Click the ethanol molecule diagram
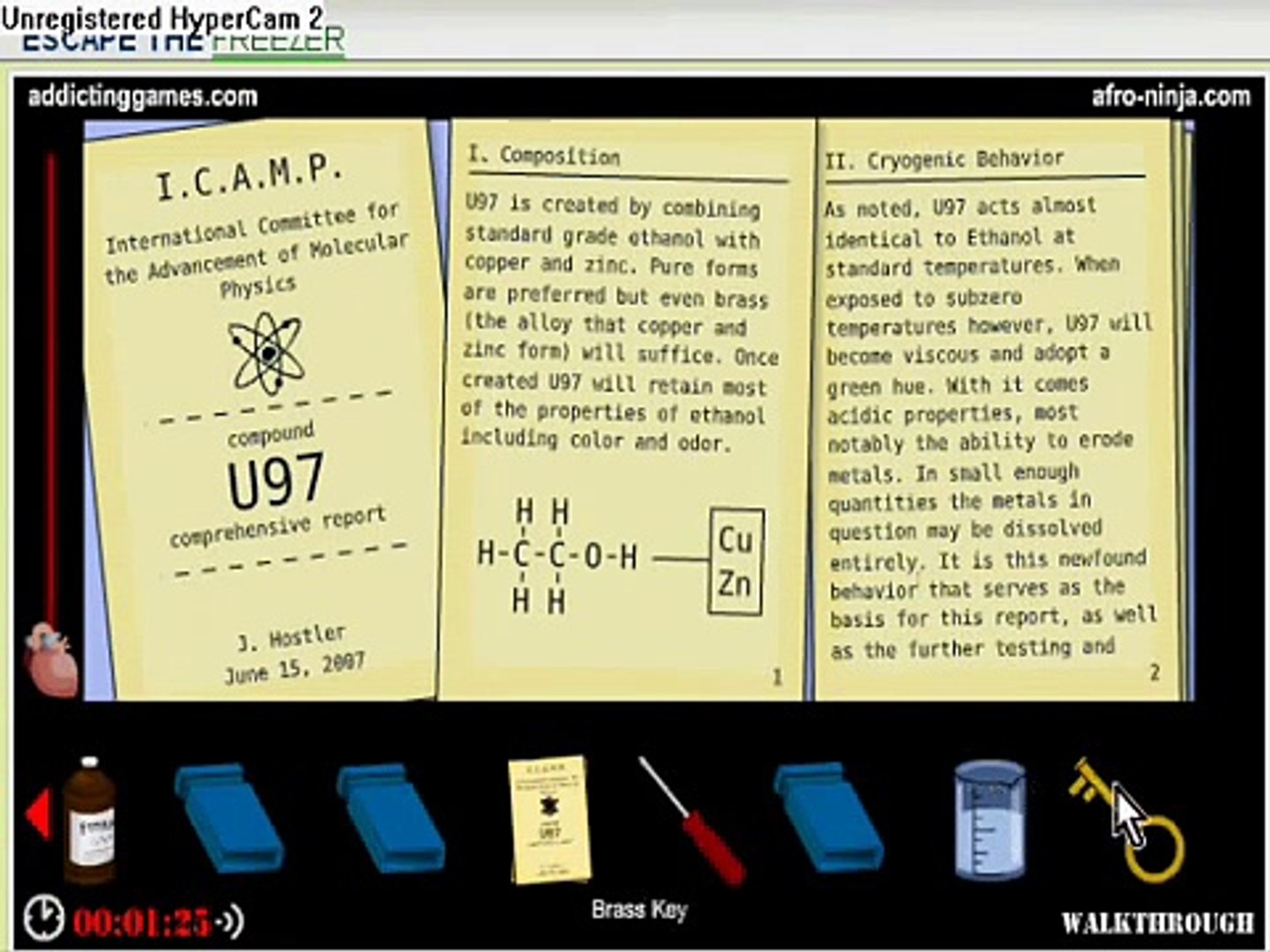Screen dimensions: 1270x952 click(556, 555)
